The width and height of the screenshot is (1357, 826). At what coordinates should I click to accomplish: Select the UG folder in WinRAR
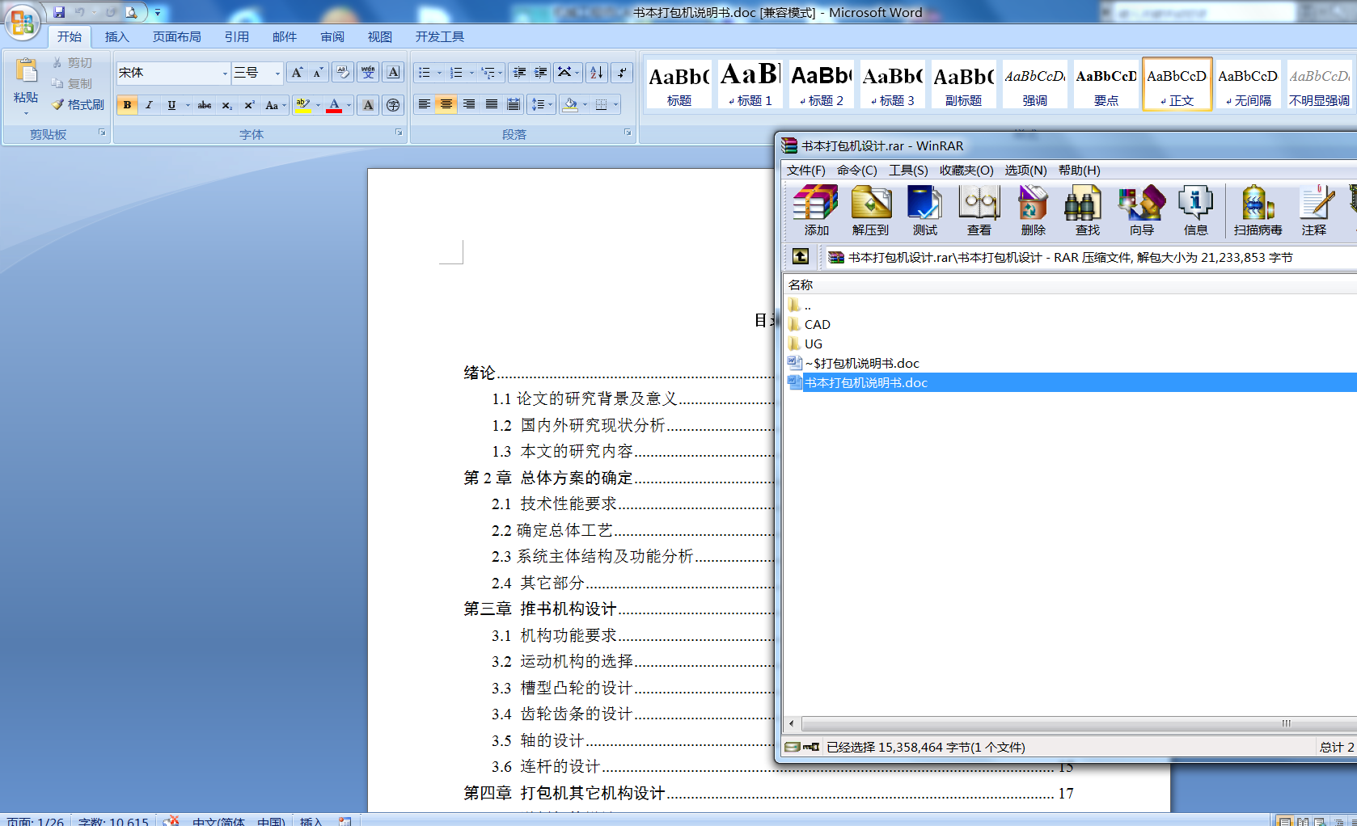813,343
